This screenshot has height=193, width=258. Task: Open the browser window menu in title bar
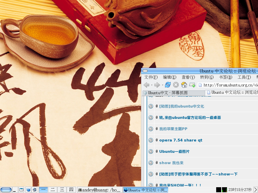coord(145,71)
